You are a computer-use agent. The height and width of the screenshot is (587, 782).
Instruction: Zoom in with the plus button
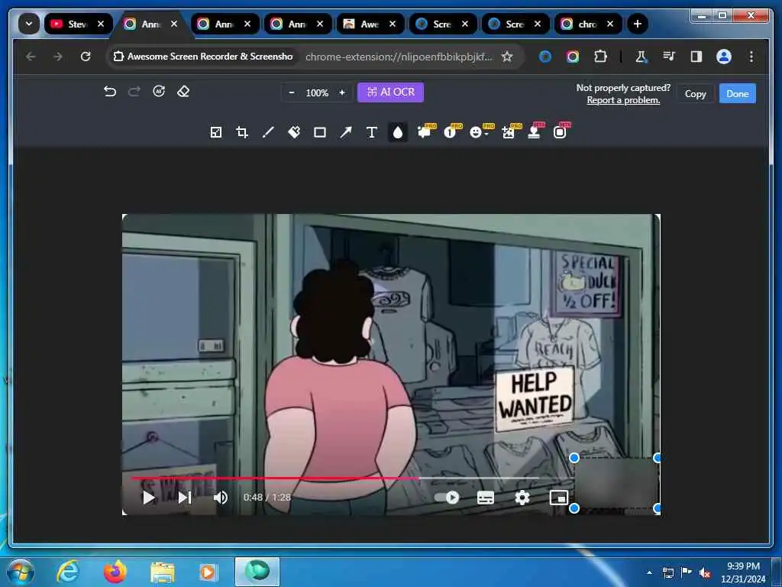click(x=342, y=92)
